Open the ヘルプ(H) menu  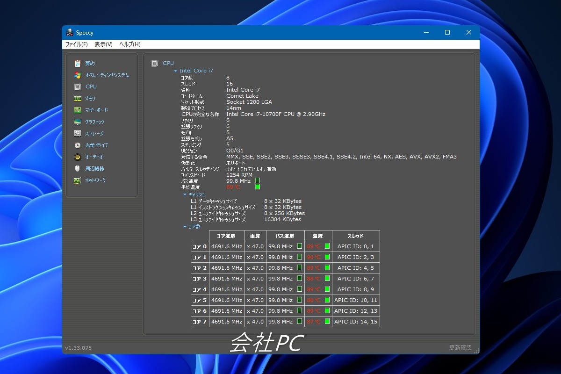click(129, 44)
